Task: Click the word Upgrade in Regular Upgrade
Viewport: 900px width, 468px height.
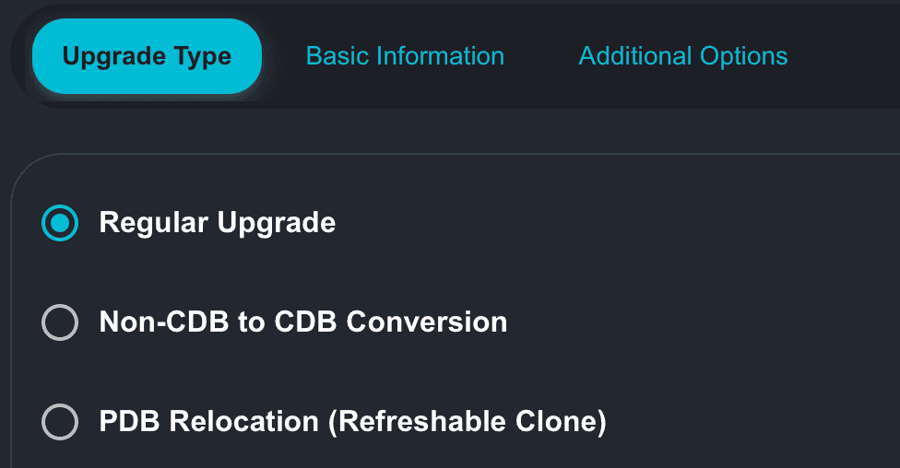Action: pyautogui.click(x=276, y=223)
